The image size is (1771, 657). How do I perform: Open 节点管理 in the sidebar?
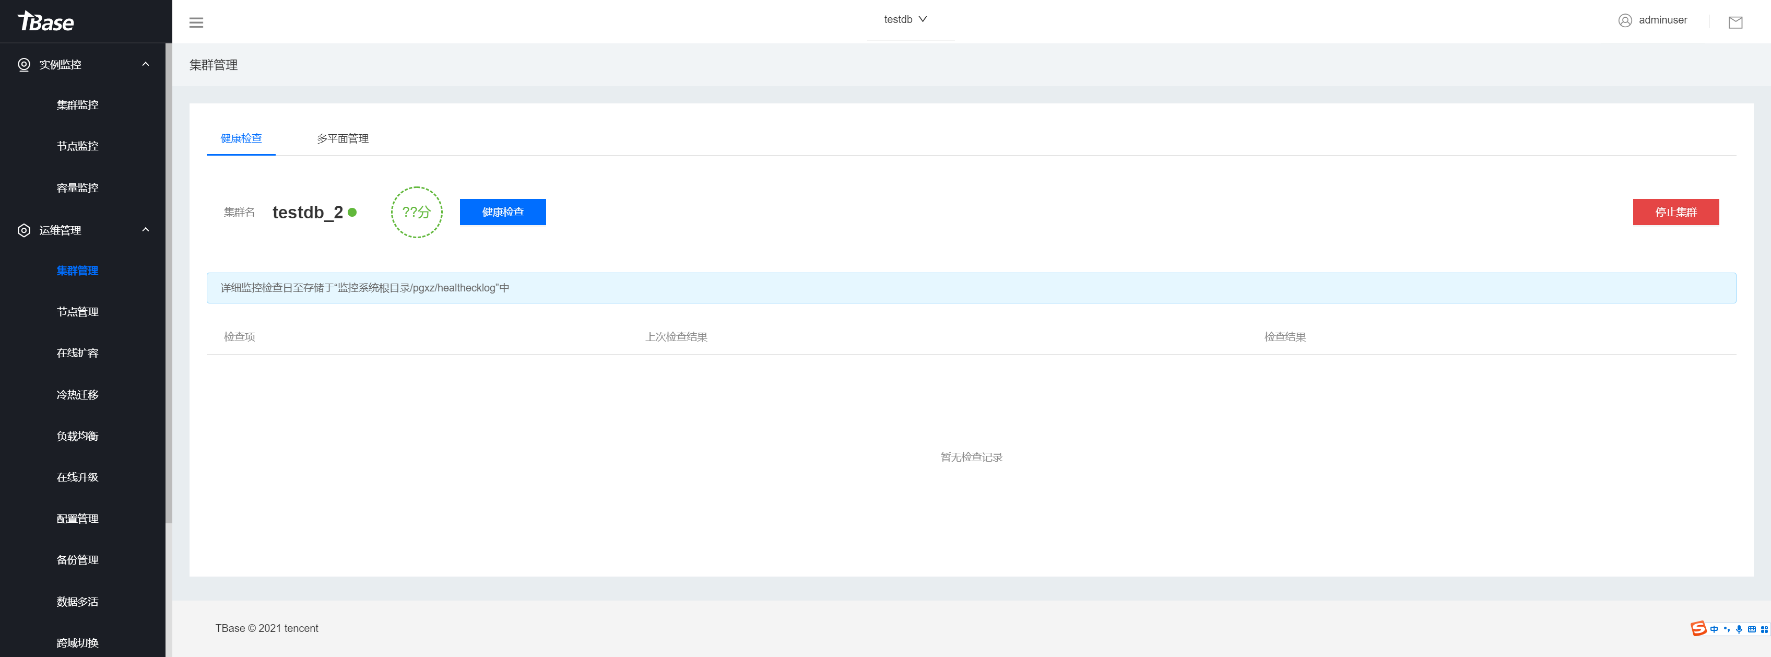[x=77, y=312]
